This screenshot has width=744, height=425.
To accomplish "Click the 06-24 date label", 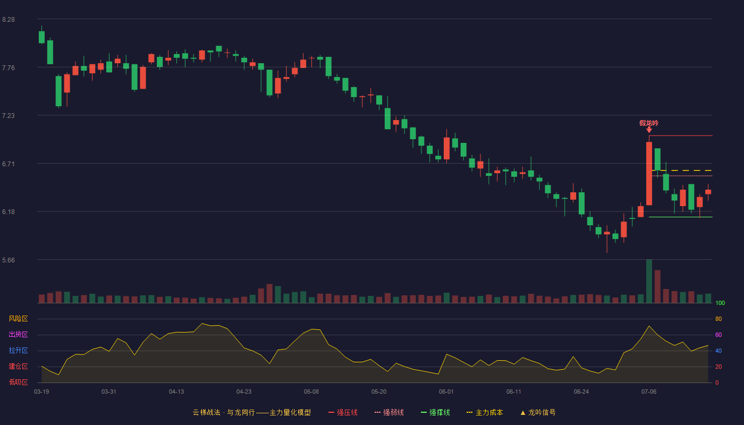I will click(581, 392).
